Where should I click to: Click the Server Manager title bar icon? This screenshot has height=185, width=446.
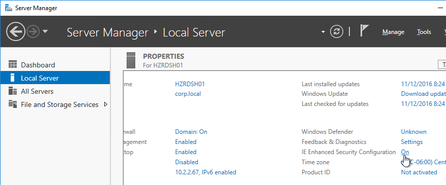(x=9, y=8)
